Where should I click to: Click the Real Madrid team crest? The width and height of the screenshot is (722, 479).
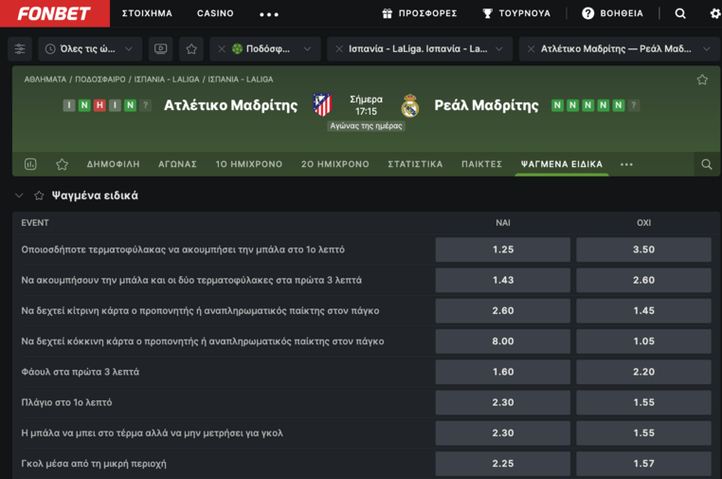point(410,105)
